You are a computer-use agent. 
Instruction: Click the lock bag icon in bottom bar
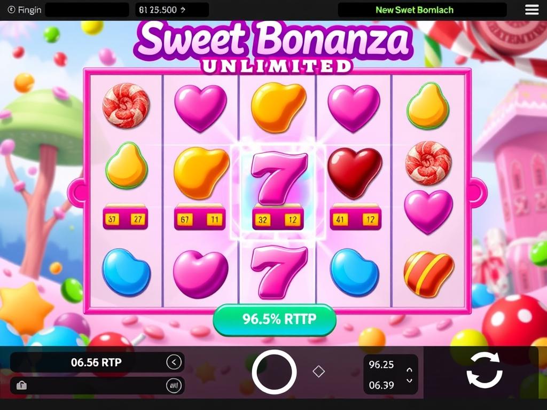(x=21, y=385)
